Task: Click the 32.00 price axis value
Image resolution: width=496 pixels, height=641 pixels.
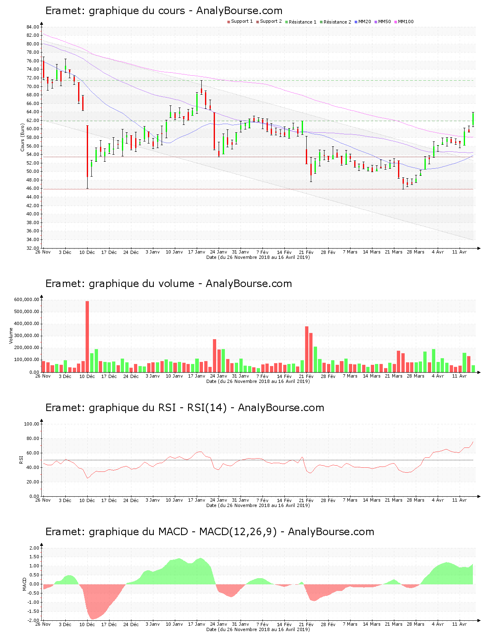Action: 33,248
